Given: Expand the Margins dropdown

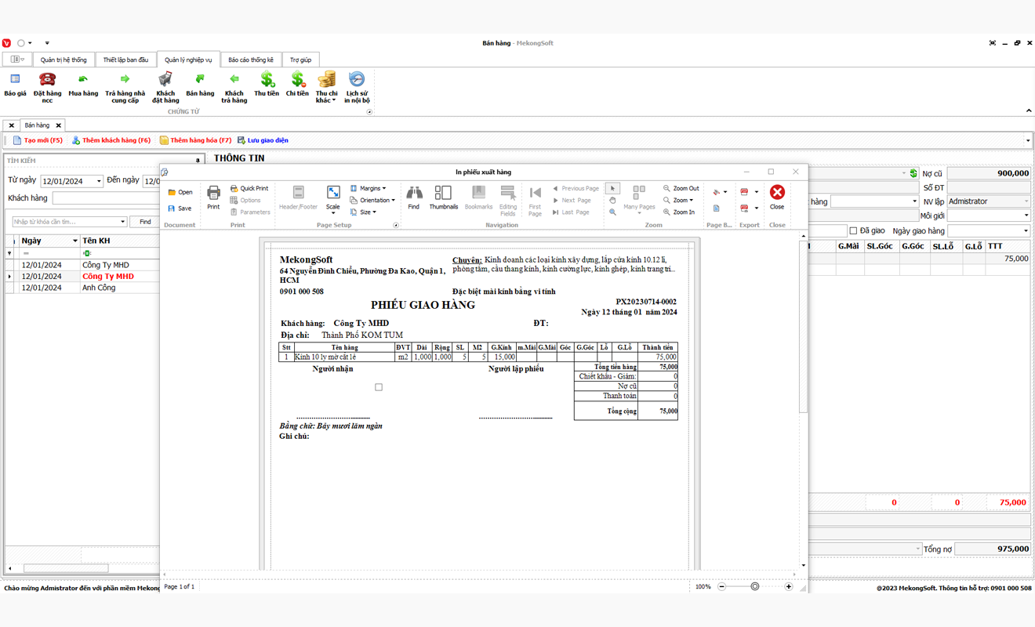Looking at the screenshot, I should coord(368,188).
